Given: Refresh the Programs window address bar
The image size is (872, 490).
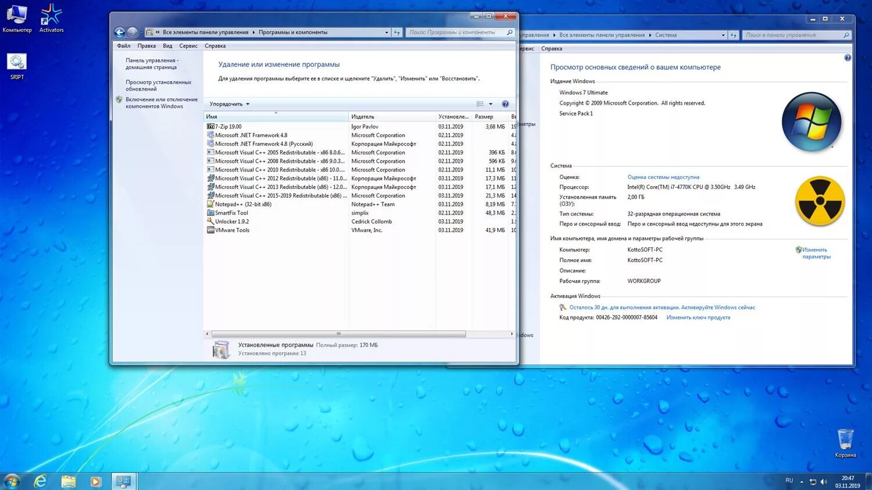Looking at the screenshot, I should [397, 33].
